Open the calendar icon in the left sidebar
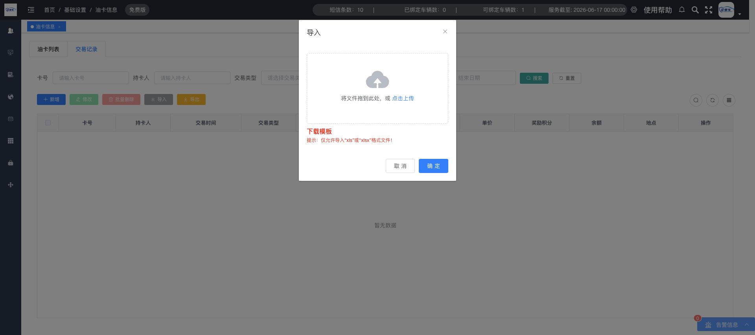Screen dimensions: 755x335 (11, 119)
